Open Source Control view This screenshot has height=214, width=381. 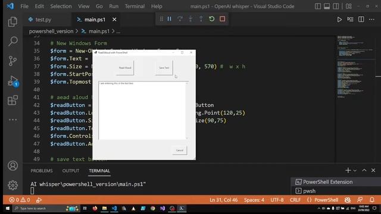click(13, 61)
